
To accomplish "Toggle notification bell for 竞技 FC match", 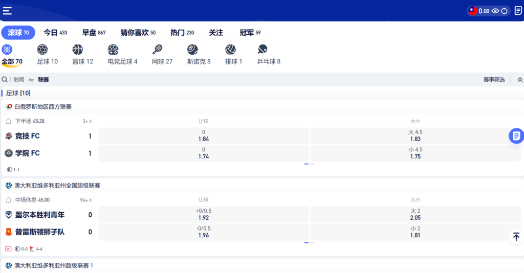I will 9,121.
